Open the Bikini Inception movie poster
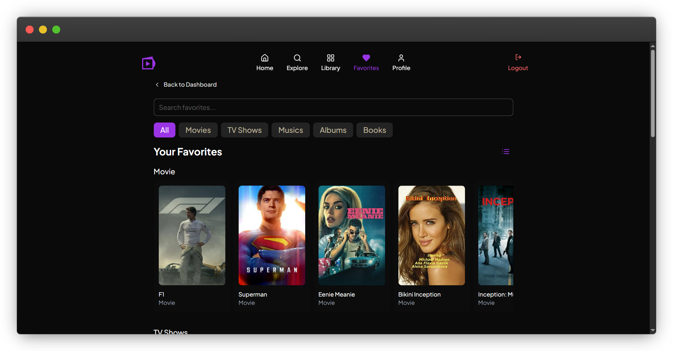This screenshot has width=673, height=351. click(x=432, y=235)
